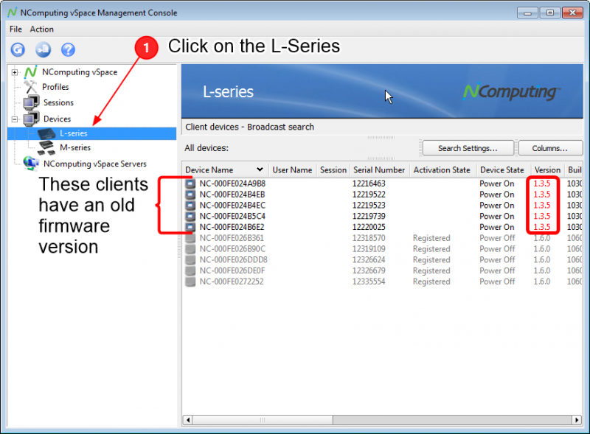This screenshot has width=590, height=434.
Task: Open the Help question mark icon
Action: pyautogui.click(x=68, y=49)
